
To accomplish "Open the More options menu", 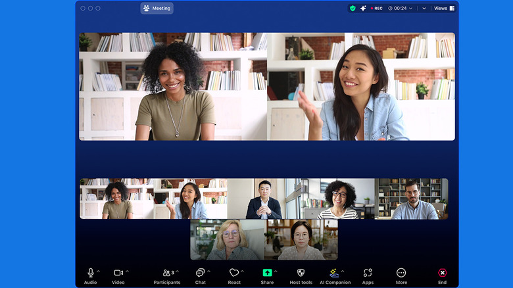I will pyautogui.click(x=401, y=273).
